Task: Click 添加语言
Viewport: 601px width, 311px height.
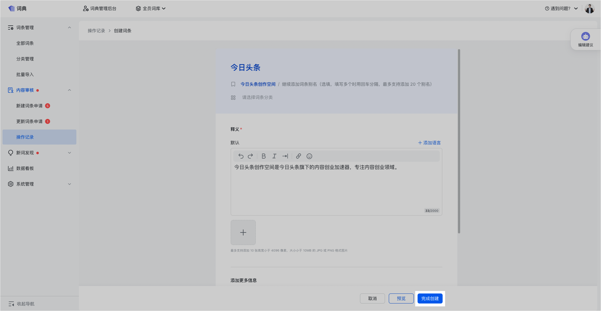Action: tap(429, 143)
